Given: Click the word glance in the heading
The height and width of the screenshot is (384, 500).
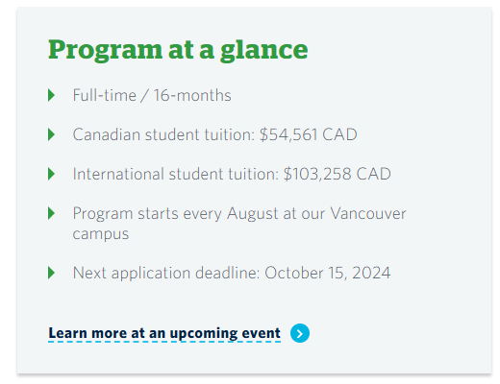Looking at the screenshot, I should [x=264, y=50].
